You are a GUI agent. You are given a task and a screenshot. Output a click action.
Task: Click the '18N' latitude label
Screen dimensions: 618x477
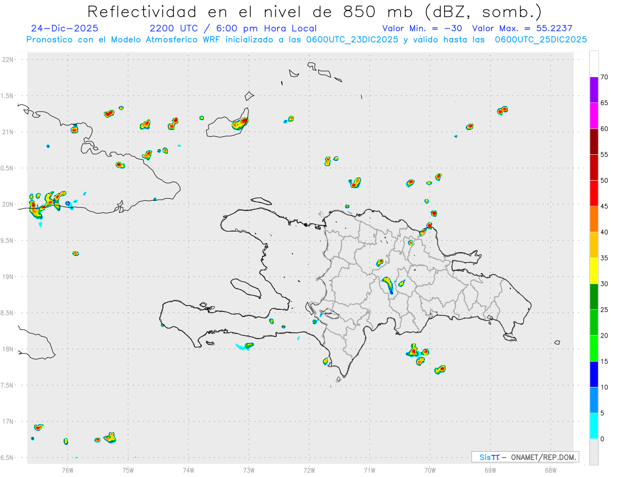pyautogui.click(x=9, y=349)
